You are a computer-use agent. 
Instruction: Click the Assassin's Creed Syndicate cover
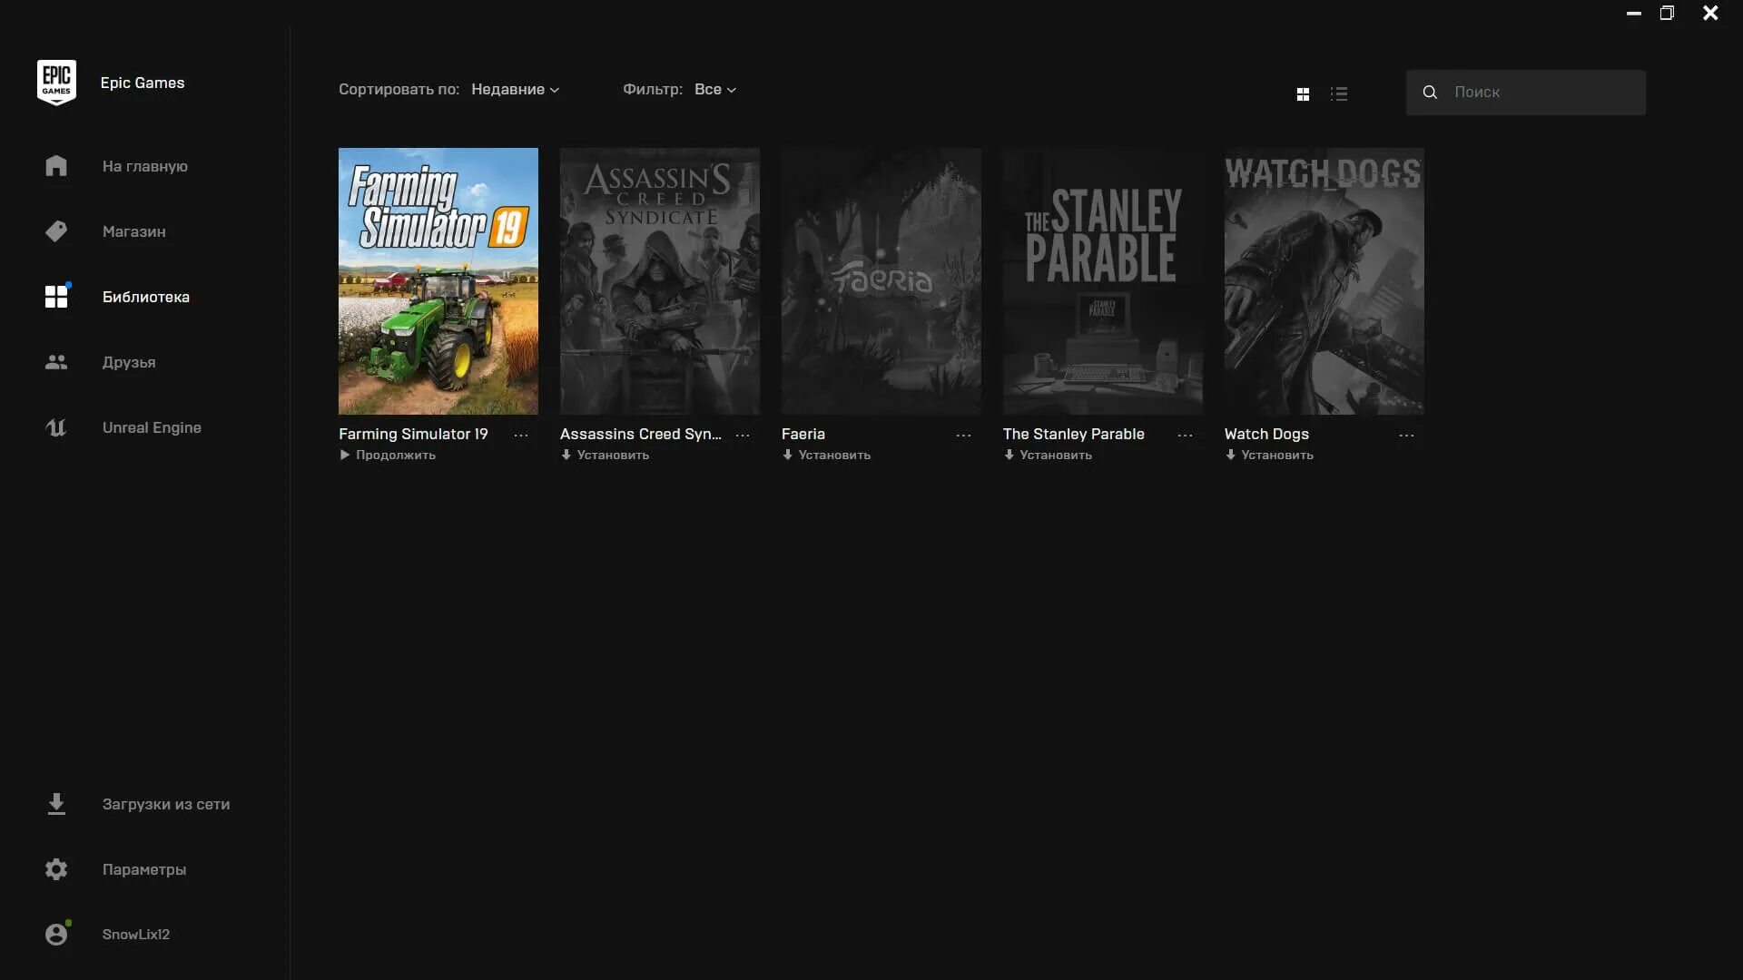[x=660, y=281]
